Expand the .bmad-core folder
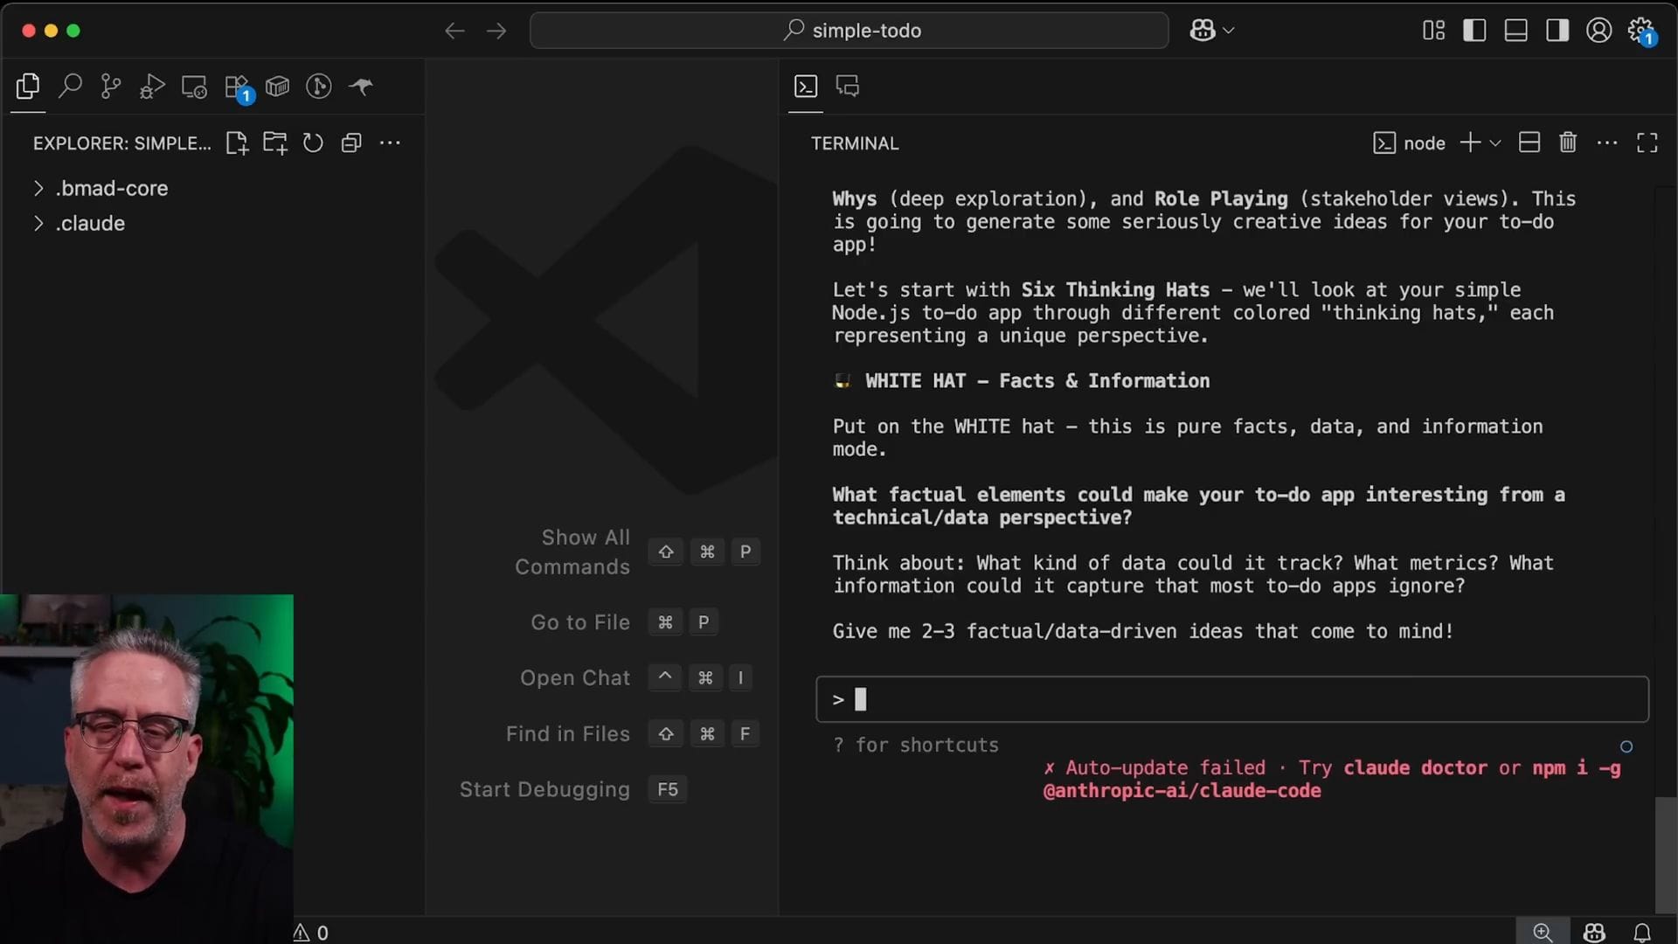Image resolution: width=1678 pixels, height=944 pixels. coord(112,188)
